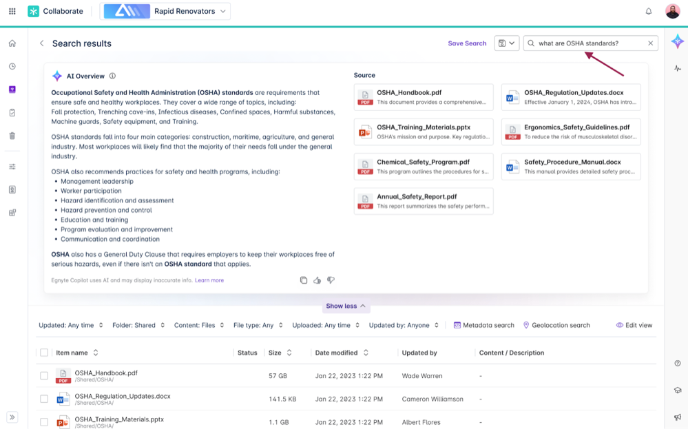Open Chemical_Safety_Program.pdf source card

(x=424, y=166)
